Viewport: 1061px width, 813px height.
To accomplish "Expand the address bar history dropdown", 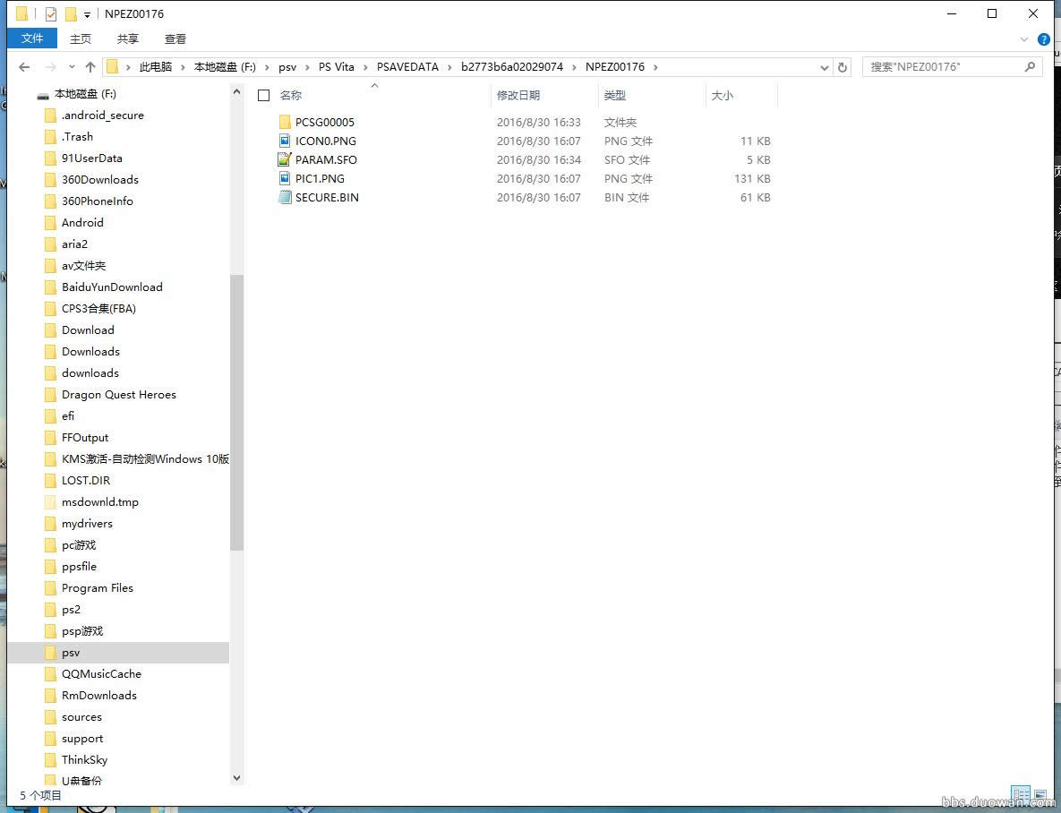I will tap(825, 67).
